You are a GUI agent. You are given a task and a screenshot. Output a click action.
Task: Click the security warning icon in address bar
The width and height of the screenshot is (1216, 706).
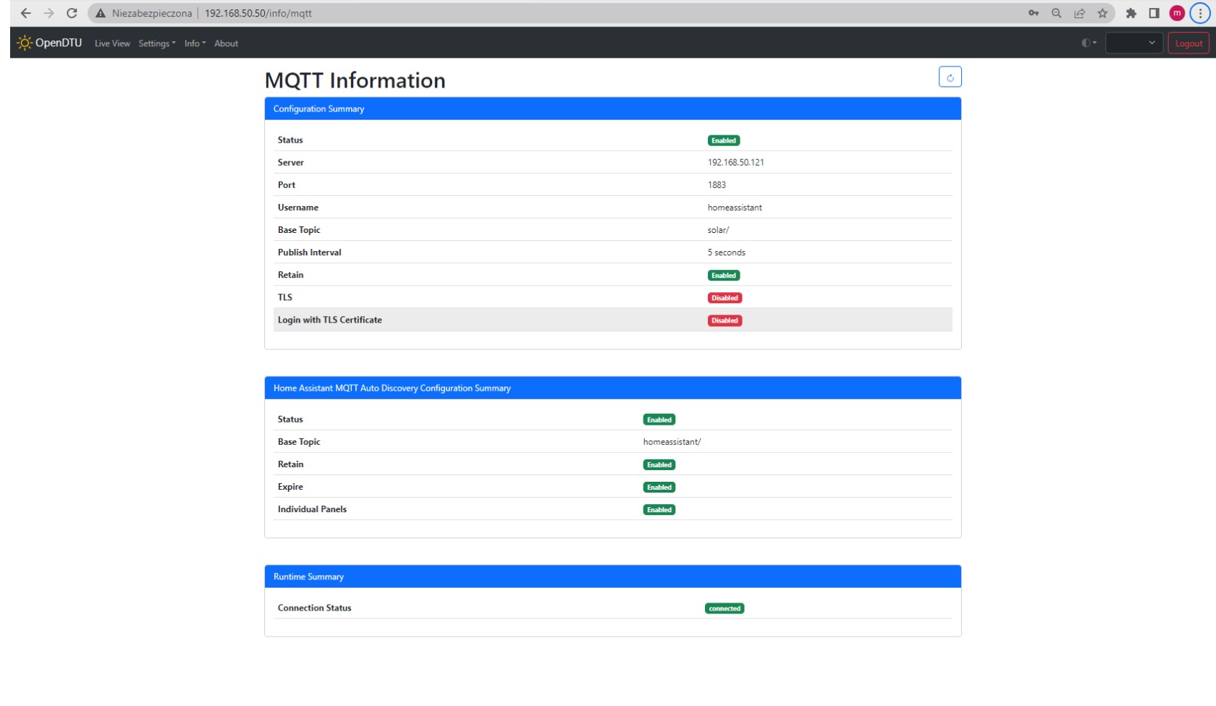(x=101, y=13)
